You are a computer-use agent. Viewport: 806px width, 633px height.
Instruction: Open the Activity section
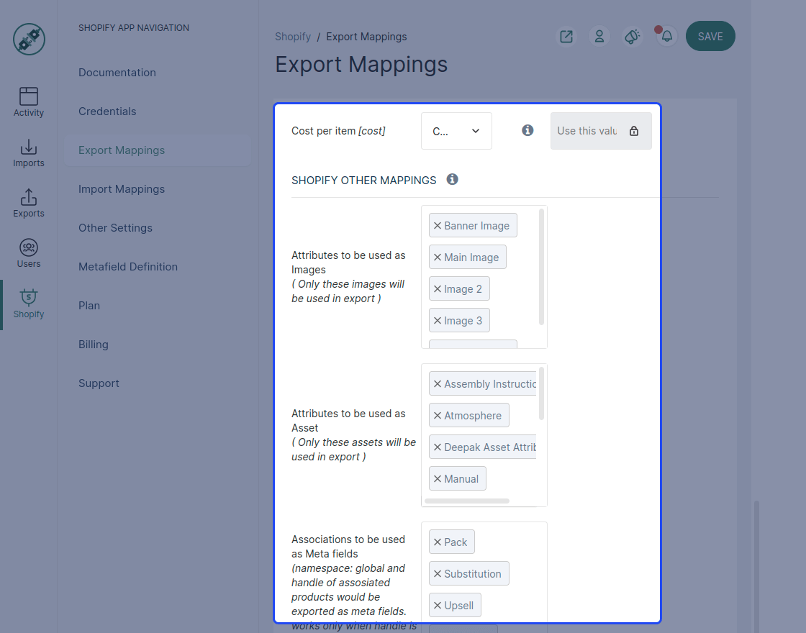click(x=29, y=102)
